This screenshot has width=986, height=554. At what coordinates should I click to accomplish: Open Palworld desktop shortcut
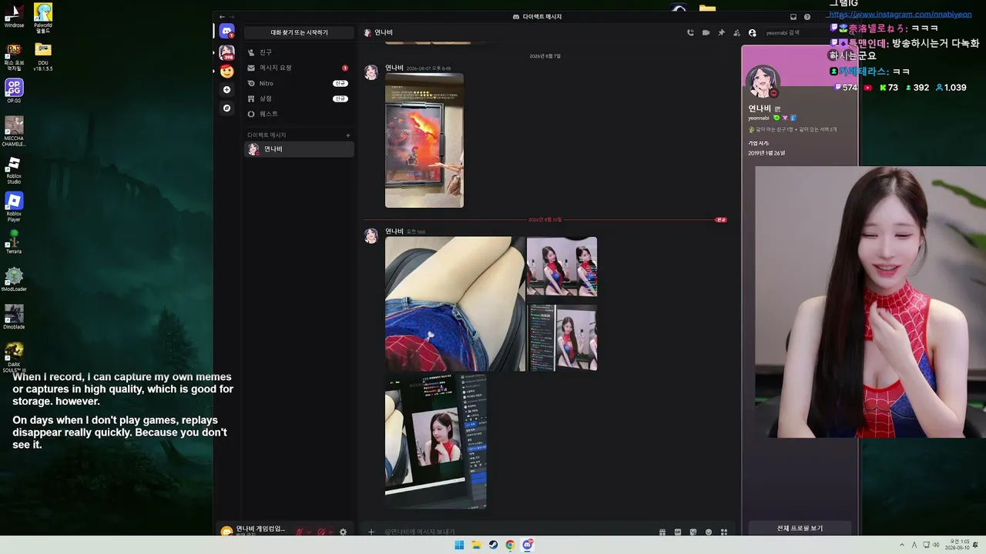click(43, 16)
